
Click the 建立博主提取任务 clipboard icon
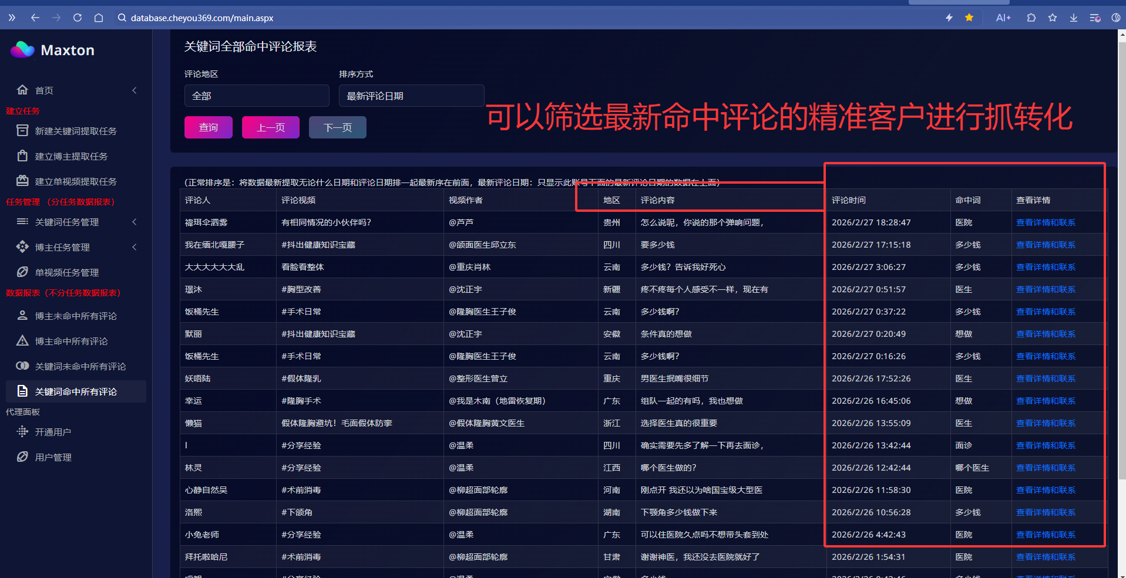22,156
